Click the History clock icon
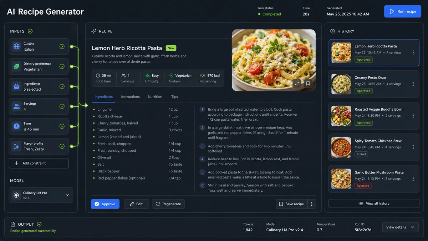This screenshot has height=241, width=428. [x=332, y=31]
